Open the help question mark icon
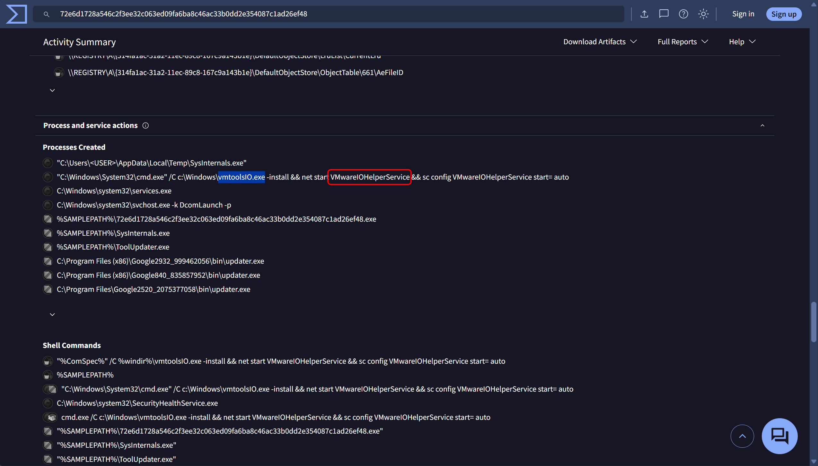Screen dimensions: 818x466 click(x=683, y=14)
